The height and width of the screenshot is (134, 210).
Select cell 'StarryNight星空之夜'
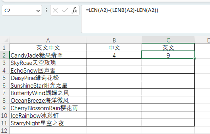pyautogui.click(x=48, y=123)
